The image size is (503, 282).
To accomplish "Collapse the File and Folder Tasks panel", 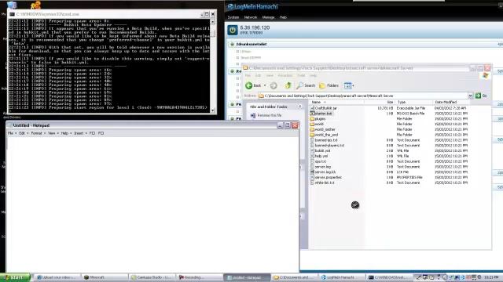I will coord(300,107).
